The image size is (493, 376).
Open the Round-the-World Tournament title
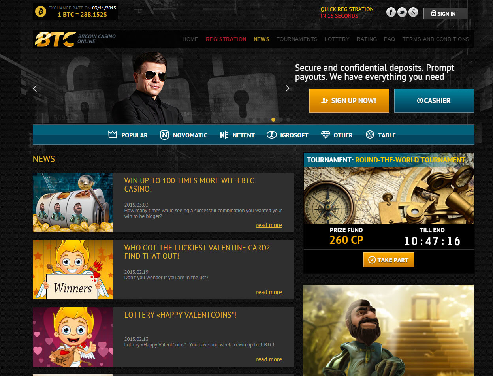pyautogui.click(x=410, y=160)
